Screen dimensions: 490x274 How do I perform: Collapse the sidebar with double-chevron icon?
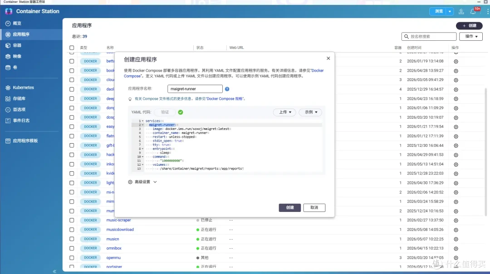54,271
